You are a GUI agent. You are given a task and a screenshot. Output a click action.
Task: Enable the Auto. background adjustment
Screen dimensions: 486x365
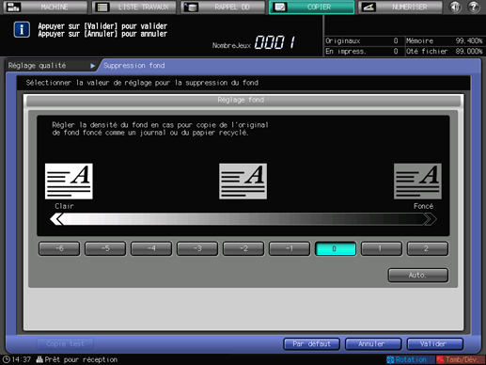418,276
